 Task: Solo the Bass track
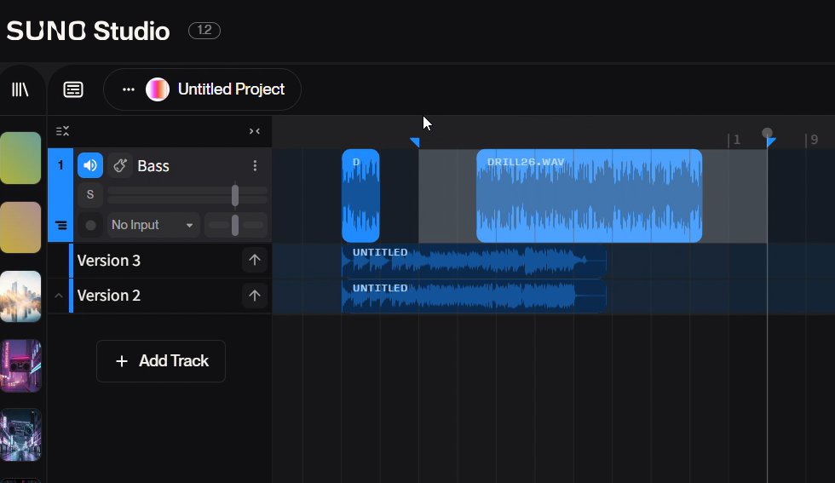(x=90, y=195)
